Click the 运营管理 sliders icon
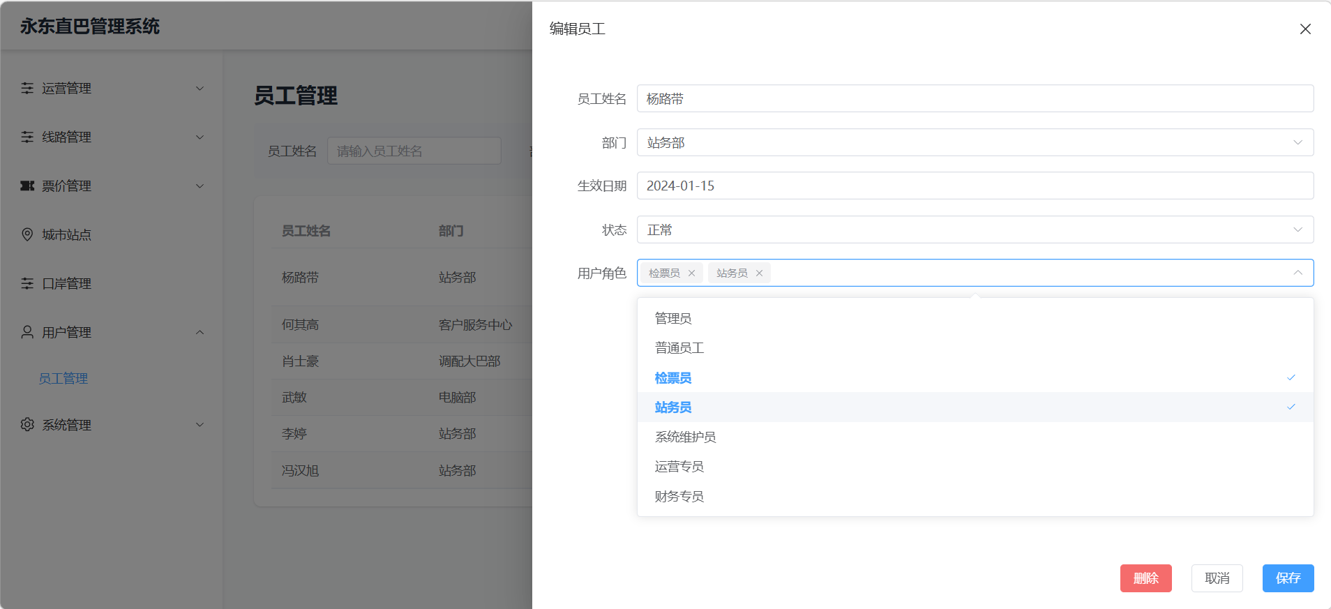Image resolution: width=1331 pixels, height=609 pixels. [27, 88]
